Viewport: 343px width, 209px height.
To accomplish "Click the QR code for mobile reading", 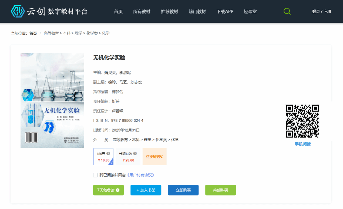I will (302, 121).
